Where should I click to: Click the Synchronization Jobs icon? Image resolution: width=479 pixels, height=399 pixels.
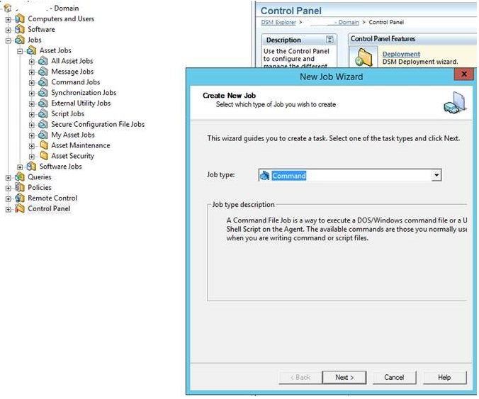[43, 93]
